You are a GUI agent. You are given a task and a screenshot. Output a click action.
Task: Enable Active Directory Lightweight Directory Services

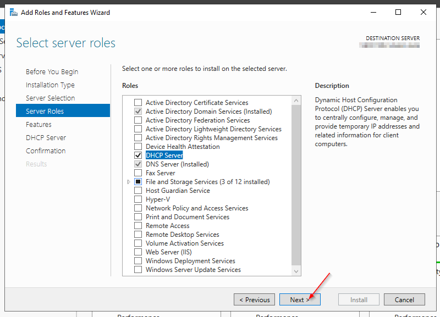(138, 129)
